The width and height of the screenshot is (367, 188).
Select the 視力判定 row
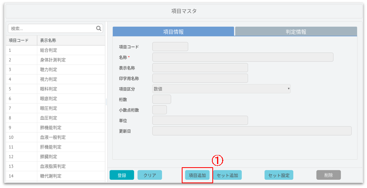tap(55, 79)
